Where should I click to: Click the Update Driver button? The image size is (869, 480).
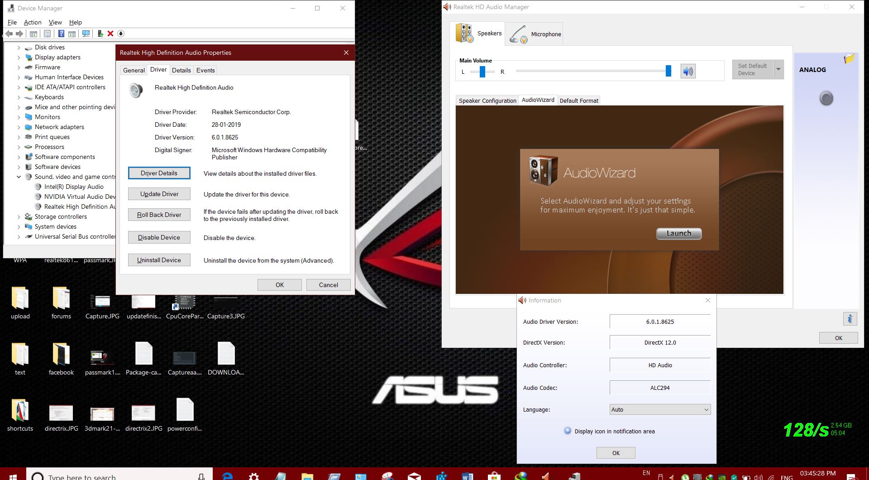pyautogui.click(x=159, y=194)
